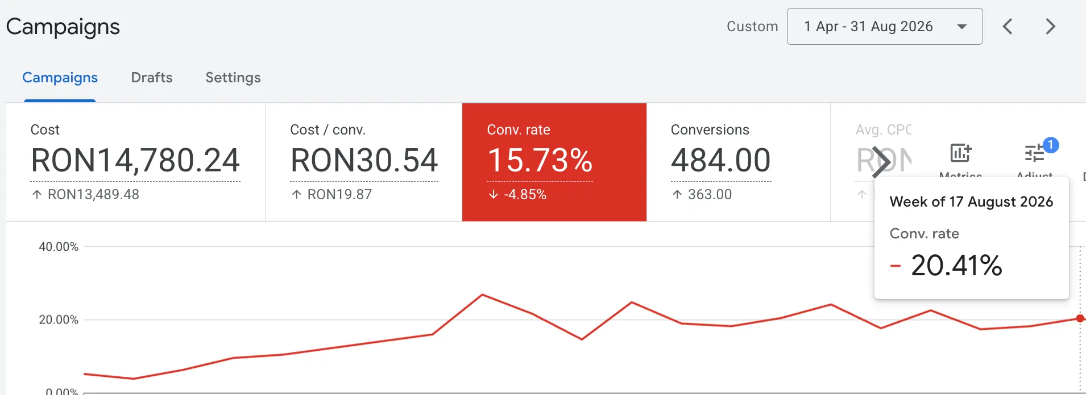
Task: Go to the previous date period
Action: click(1008, 27)
